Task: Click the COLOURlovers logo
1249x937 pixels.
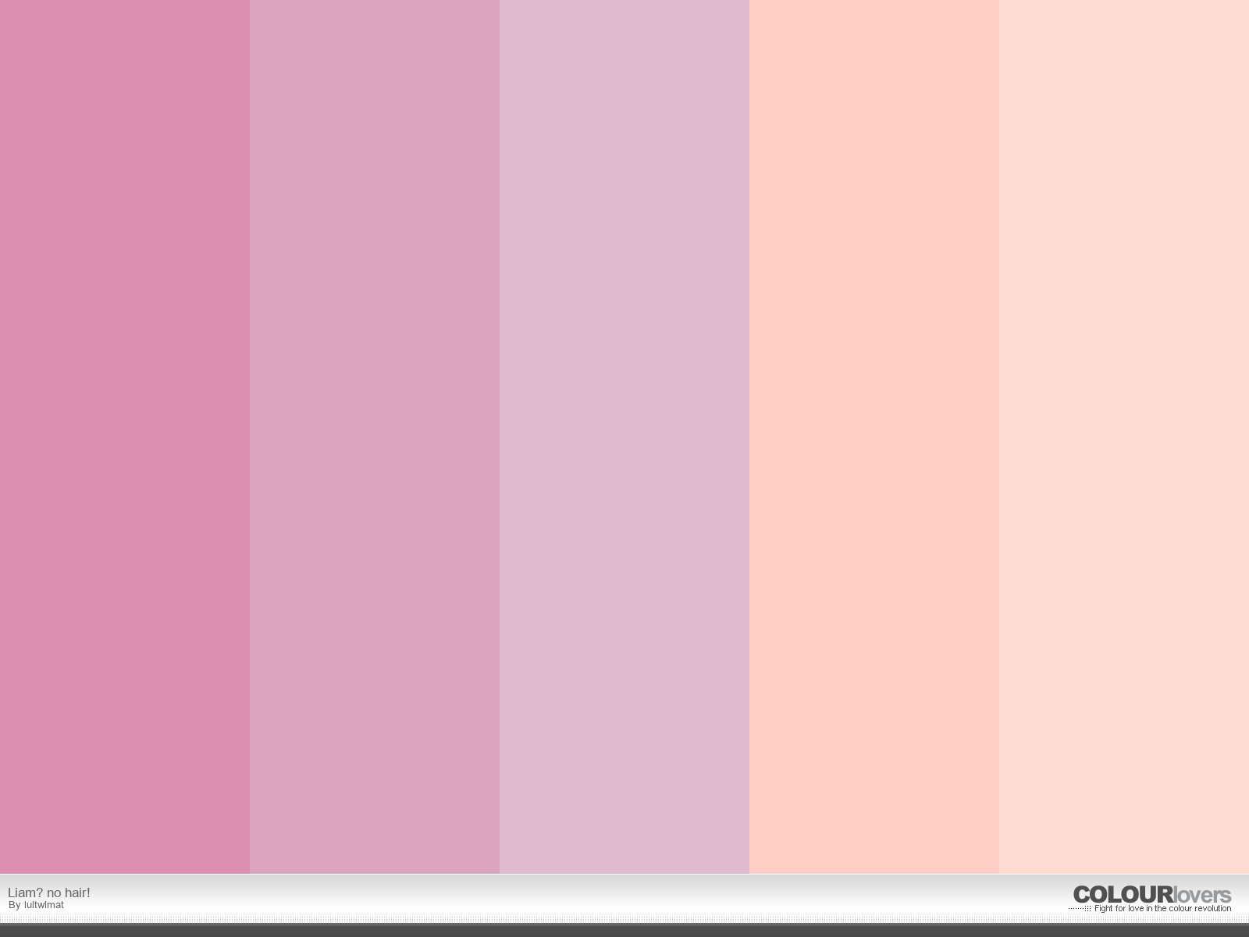Action: point(1152,895)
